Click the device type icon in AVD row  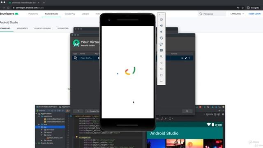click(x=76, y=58)
